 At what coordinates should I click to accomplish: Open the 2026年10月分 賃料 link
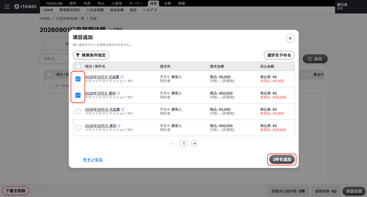pyautogui.click(x=100, y=93)
